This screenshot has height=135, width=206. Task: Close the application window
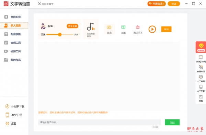(201, 4)
